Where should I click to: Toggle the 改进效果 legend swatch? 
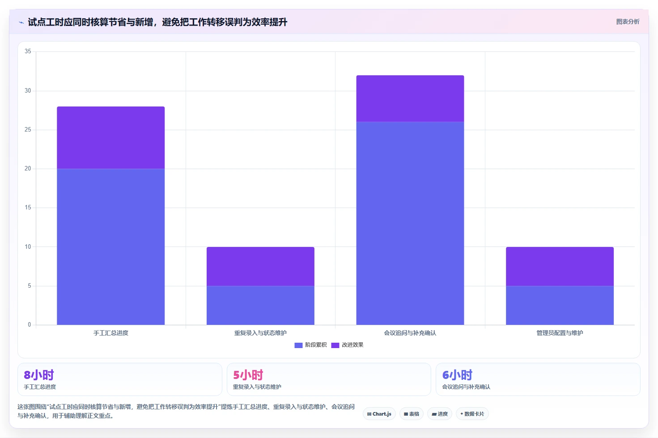(335, 345)
